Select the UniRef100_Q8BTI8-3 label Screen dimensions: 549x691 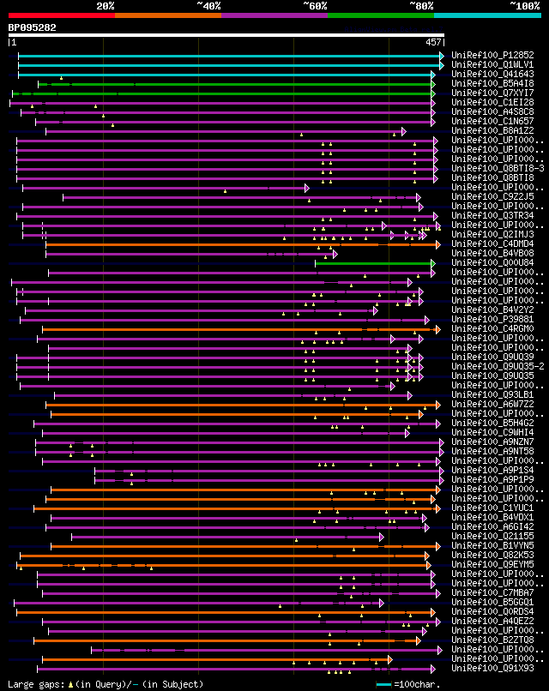click(x=498, y=168)
